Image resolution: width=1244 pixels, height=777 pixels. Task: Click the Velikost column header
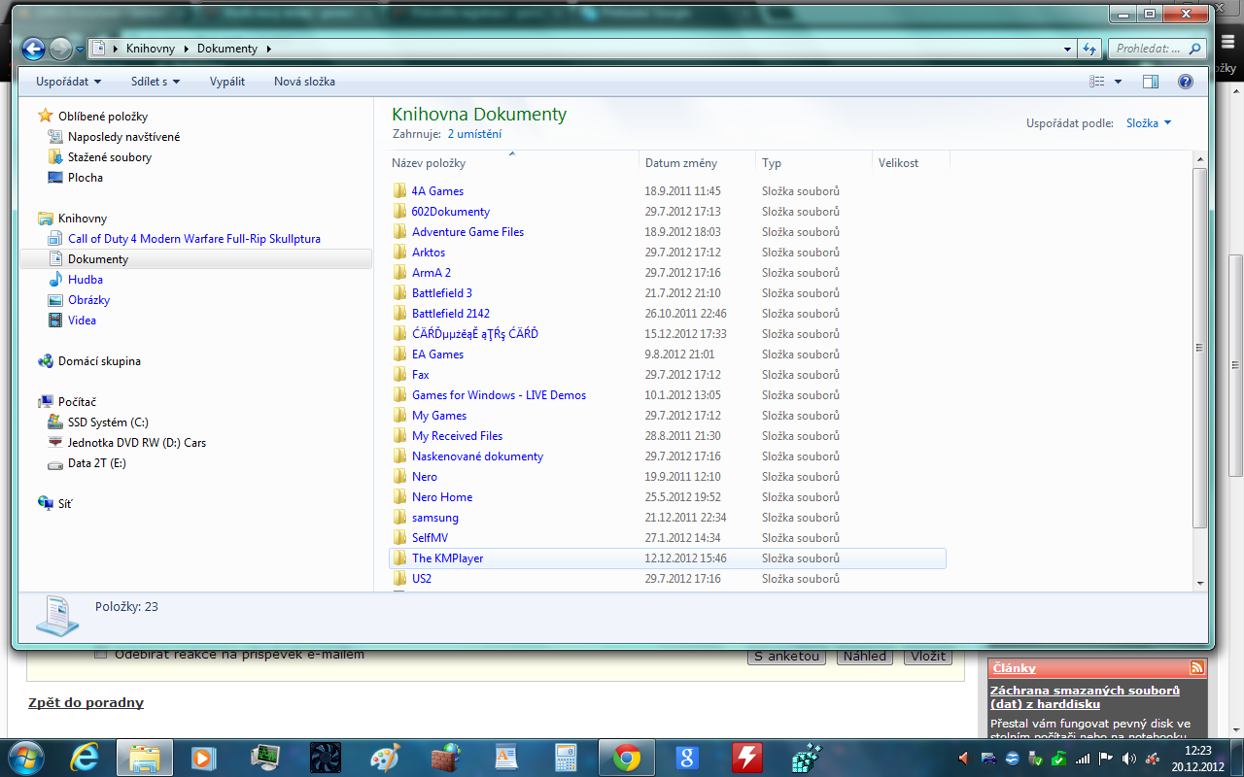point(911,163)
